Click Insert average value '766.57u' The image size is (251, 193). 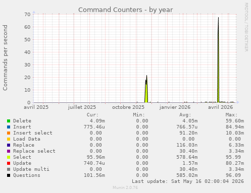pyautogui.click(x=187, y=127)
